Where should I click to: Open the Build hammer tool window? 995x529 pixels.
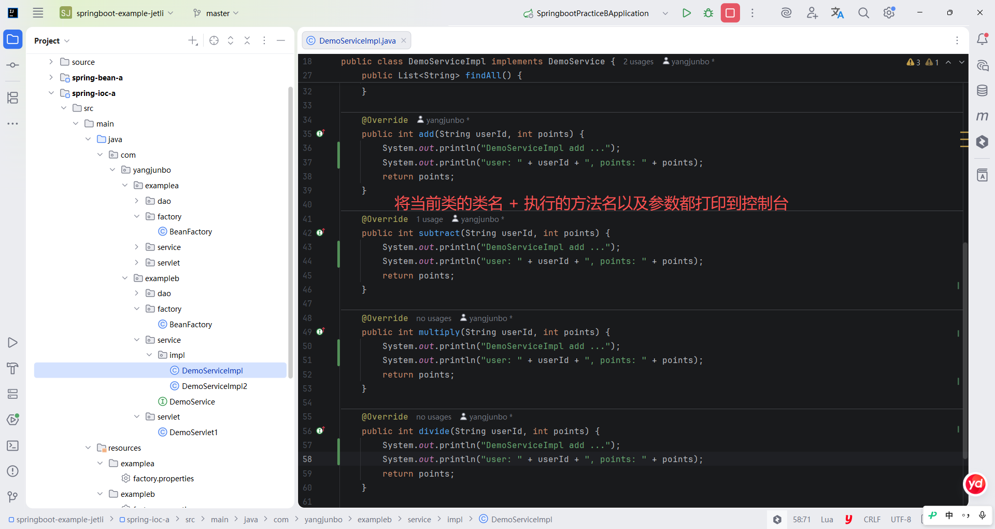pos(13,368)
